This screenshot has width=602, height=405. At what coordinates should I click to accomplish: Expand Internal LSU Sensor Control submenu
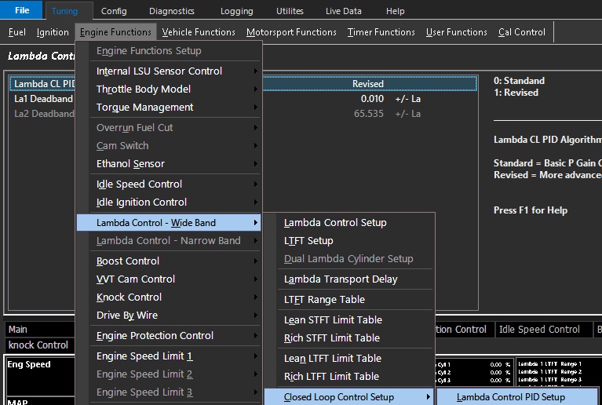(159, 71)
